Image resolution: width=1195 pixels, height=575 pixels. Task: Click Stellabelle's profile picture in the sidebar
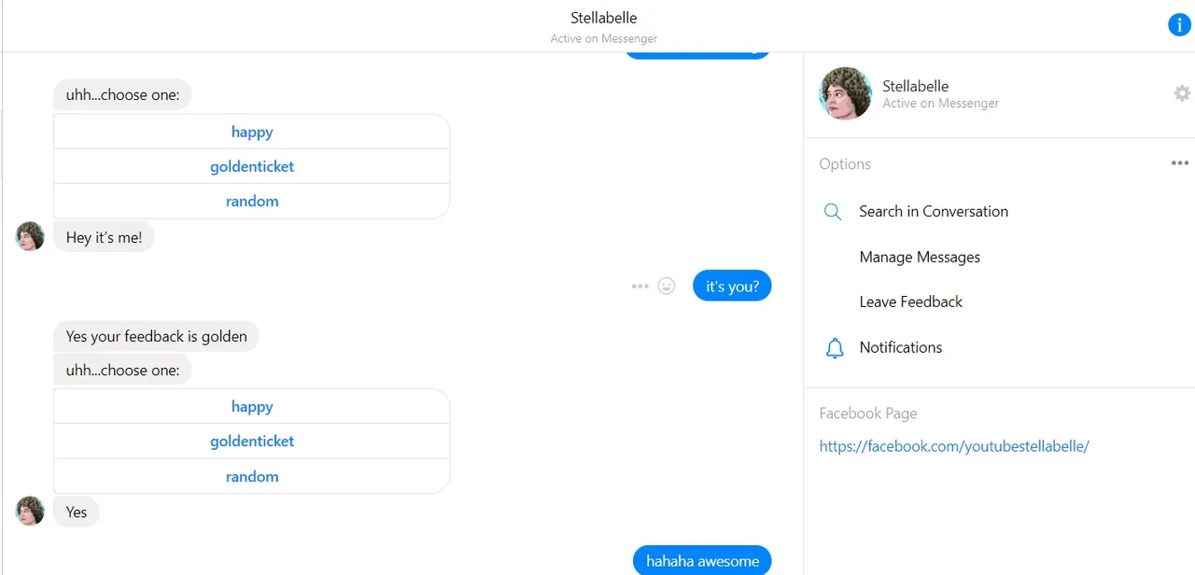tap(845, 93)
